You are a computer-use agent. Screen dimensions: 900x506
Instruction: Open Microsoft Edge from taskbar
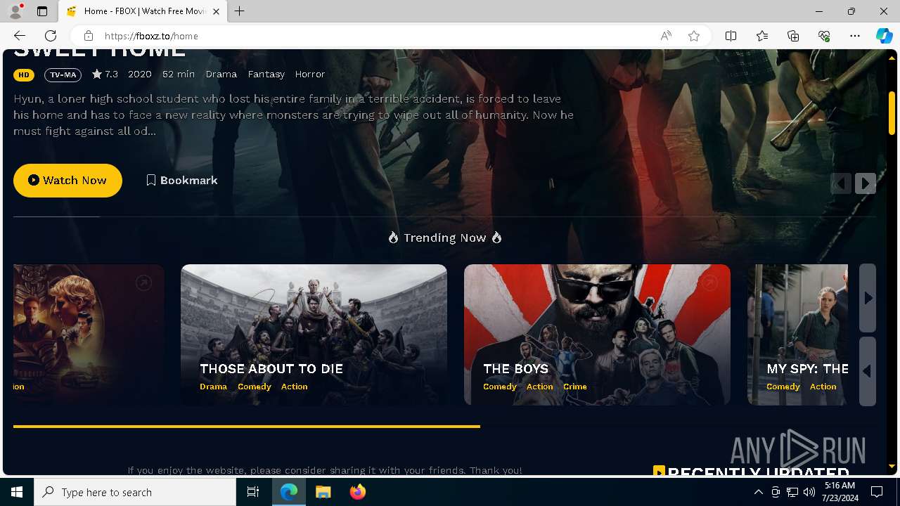(289, 492)
